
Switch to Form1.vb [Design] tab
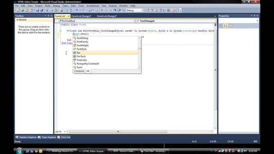coord(107,16)
